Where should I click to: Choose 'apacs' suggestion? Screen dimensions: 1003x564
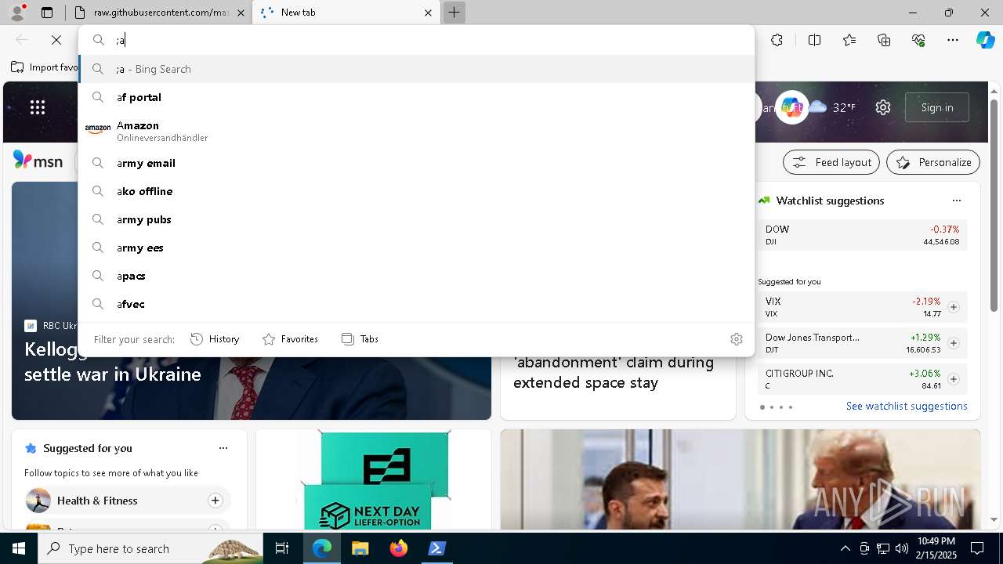416,276
